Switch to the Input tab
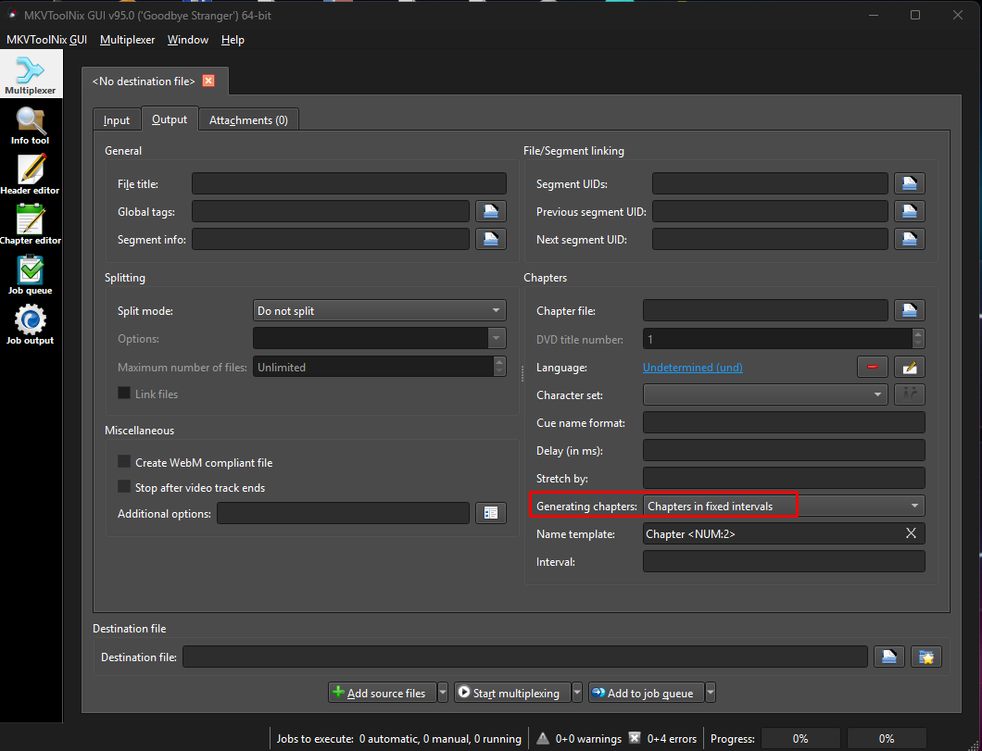Image resolution: width=982 pixels, height=751 pixels. coord(117,120)
